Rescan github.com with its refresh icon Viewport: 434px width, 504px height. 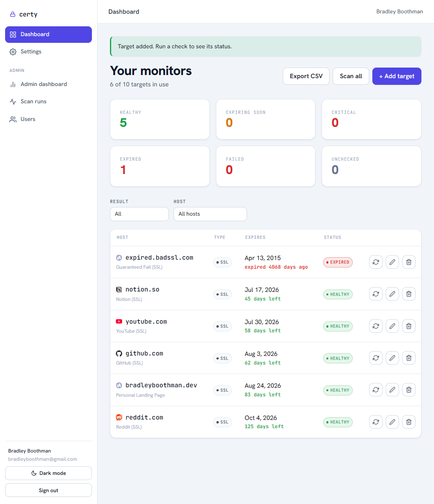point(376,358)
